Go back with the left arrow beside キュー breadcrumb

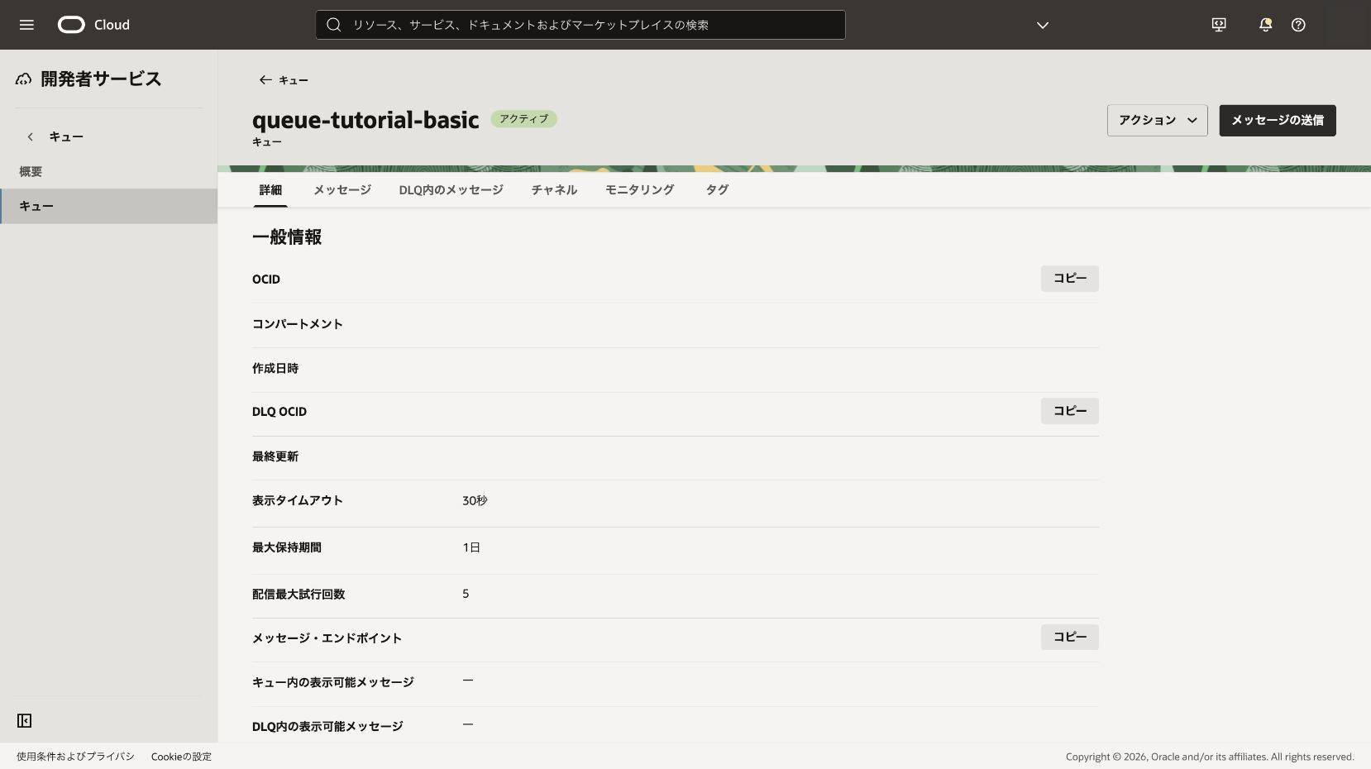(x=265, y=80)
